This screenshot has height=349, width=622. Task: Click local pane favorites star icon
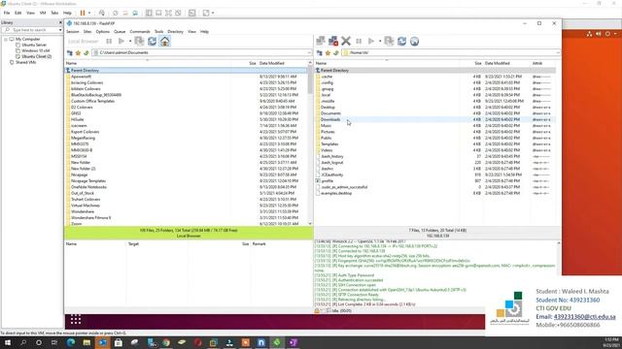click(78, 52)
